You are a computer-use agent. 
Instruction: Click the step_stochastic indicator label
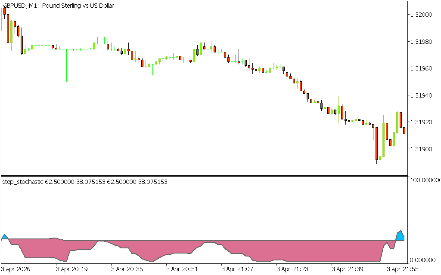point(85,182)
